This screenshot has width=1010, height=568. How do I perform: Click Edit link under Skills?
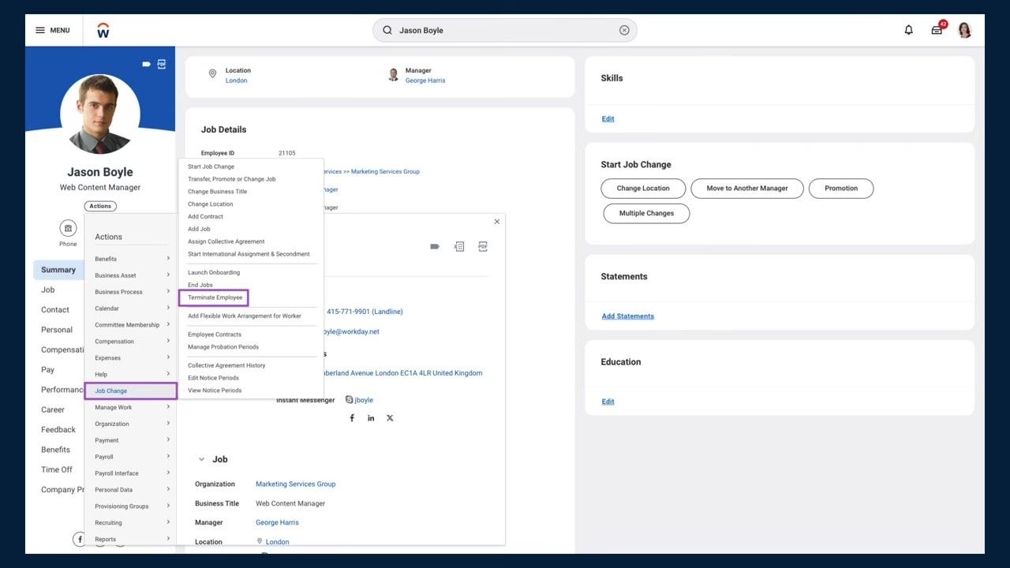tap(608, 119)
